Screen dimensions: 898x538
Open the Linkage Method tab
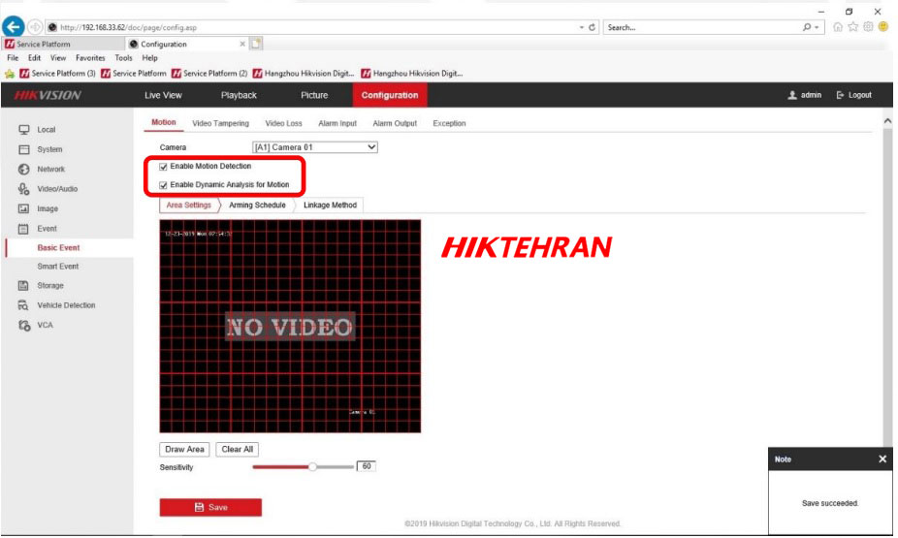[330, 205]
